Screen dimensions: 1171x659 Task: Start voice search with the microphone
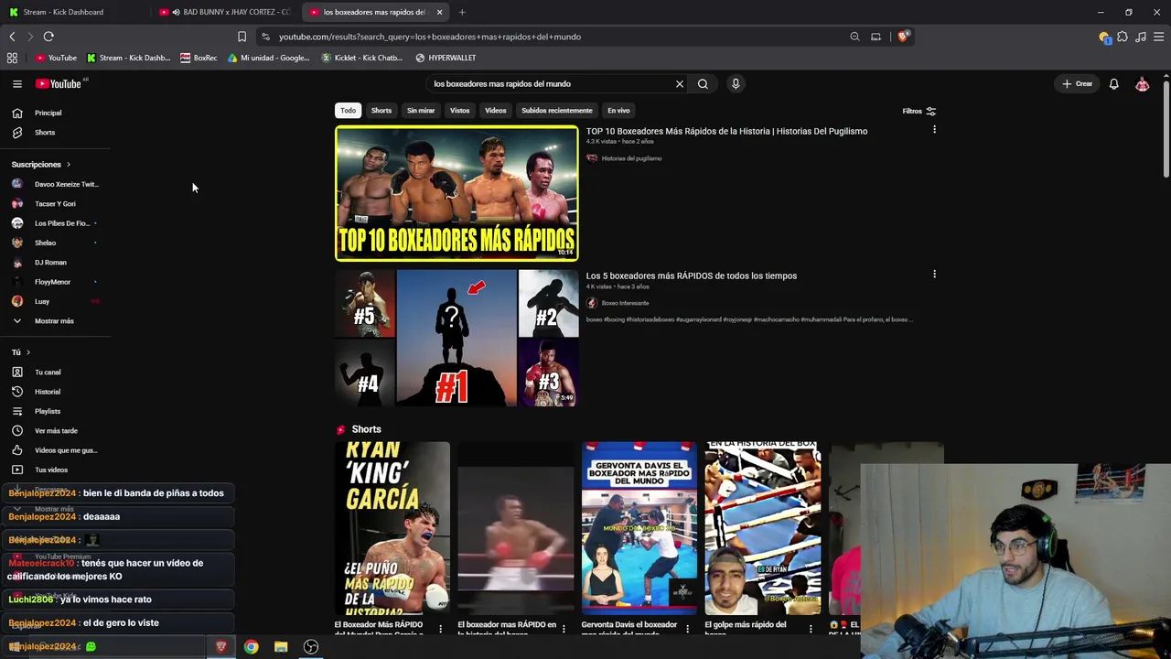coord(736,83)
